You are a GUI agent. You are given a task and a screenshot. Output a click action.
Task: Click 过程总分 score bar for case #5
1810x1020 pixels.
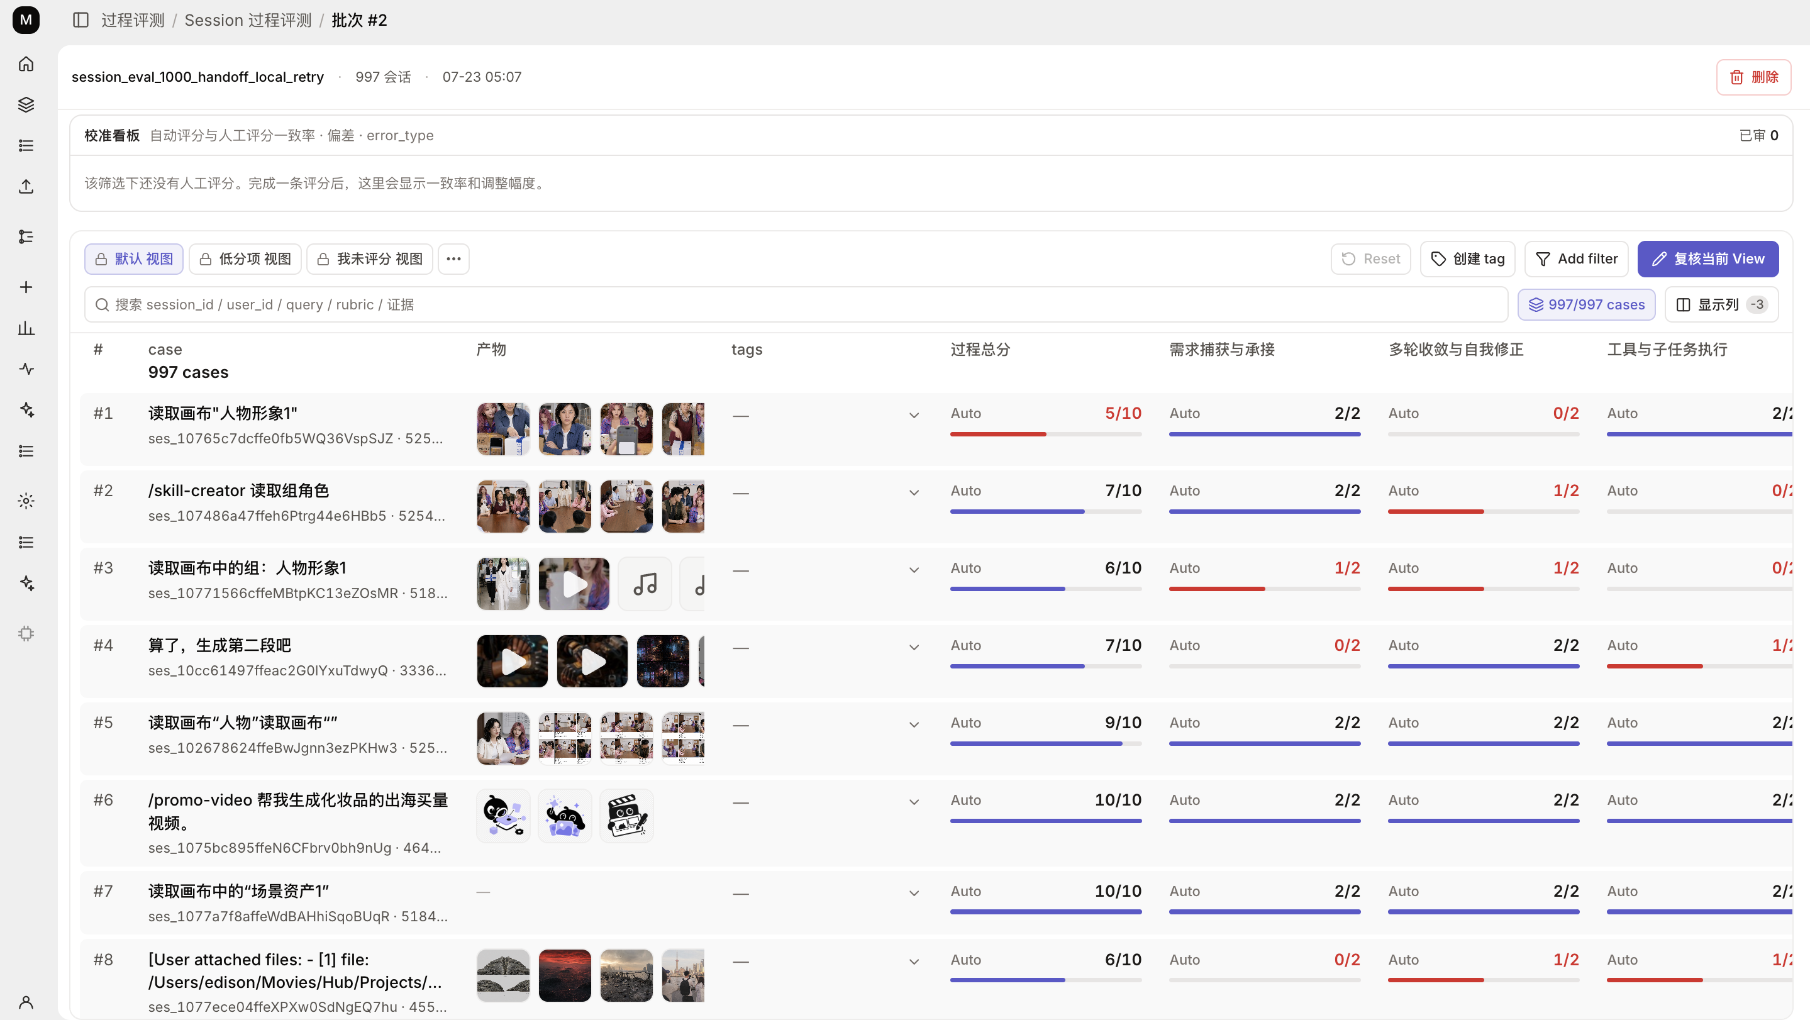tap(1045, 743)
